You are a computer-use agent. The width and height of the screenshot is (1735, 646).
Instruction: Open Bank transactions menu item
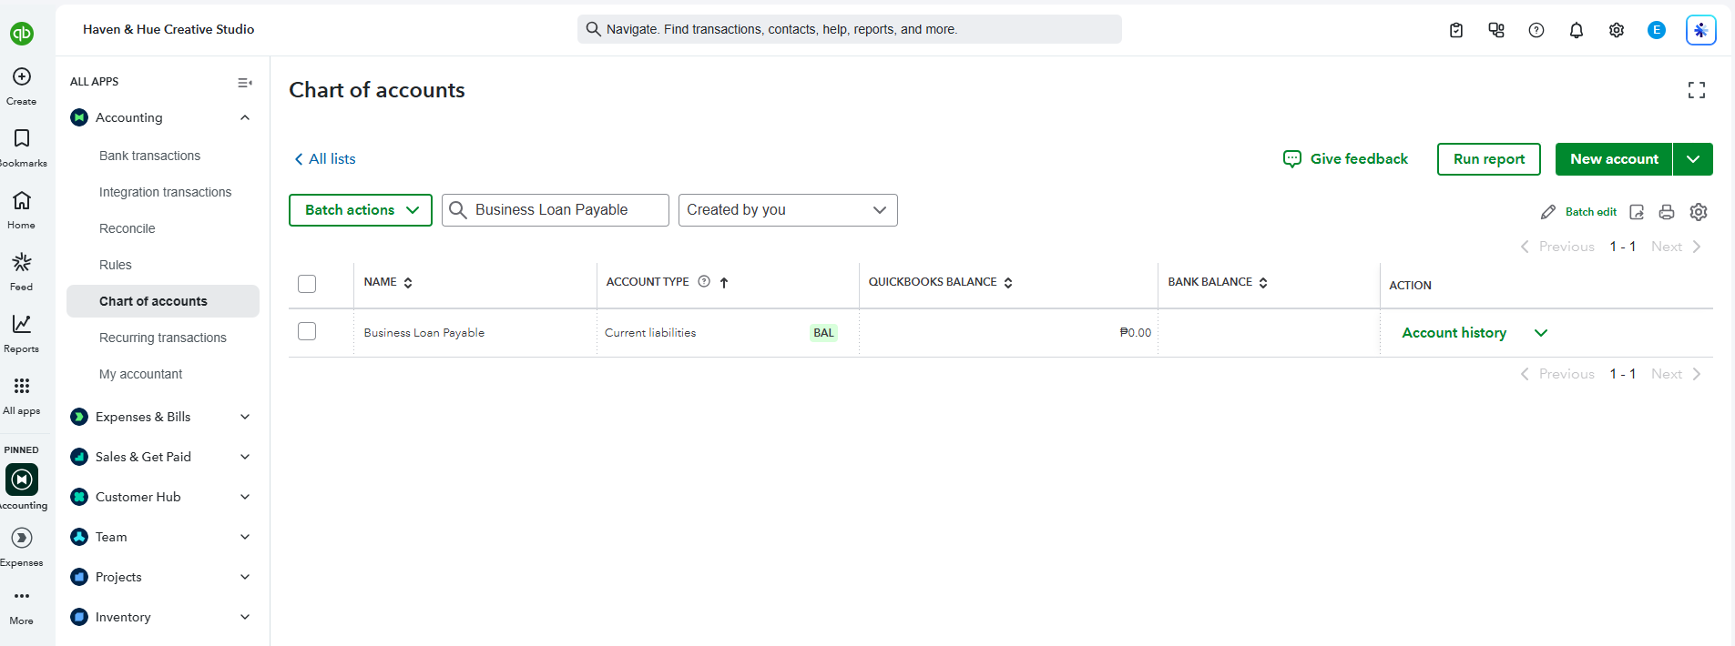pyautogui.click(x=149, y=156)
